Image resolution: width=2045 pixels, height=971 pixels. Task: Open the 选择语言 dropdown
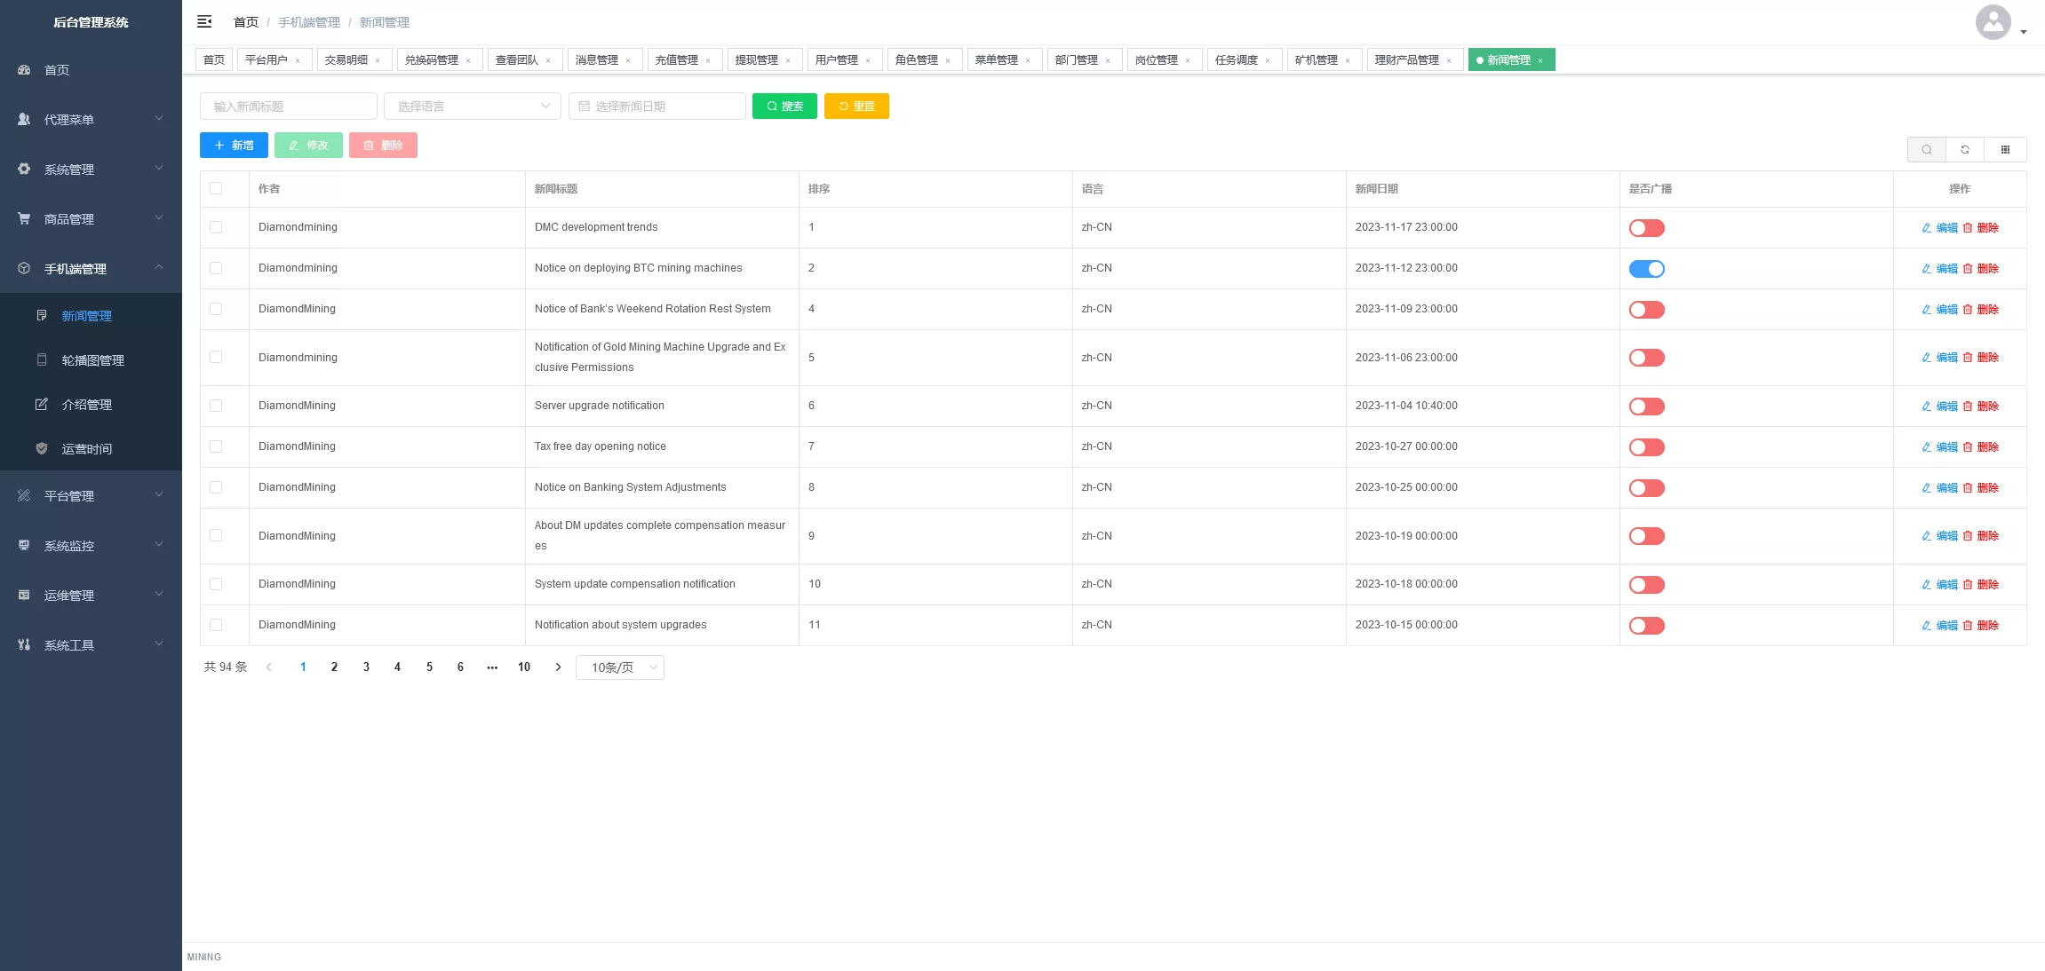(x=472, y=107)
